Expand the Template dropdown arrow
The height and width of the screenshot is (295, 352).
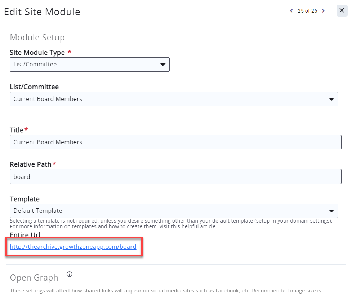(x=331, y=211)
